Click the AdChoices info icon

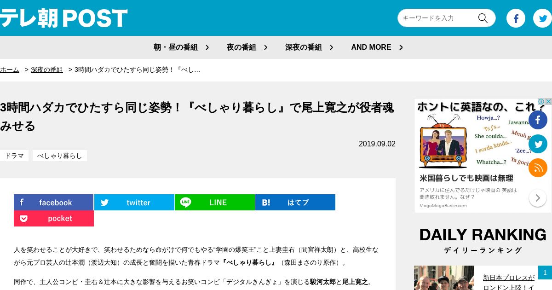pyautogui.click(x=541, y=102)
